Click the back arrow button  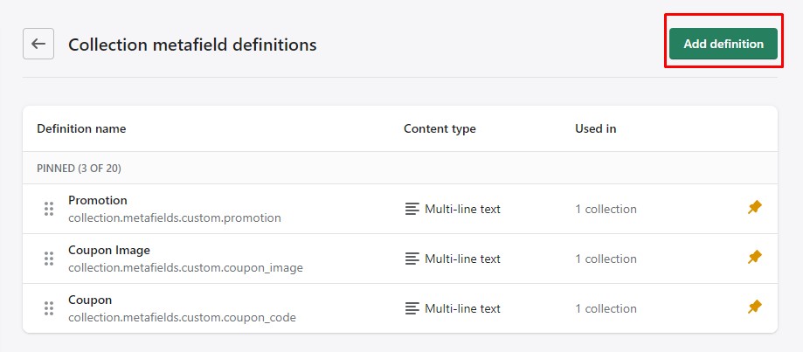coord(38,44)
